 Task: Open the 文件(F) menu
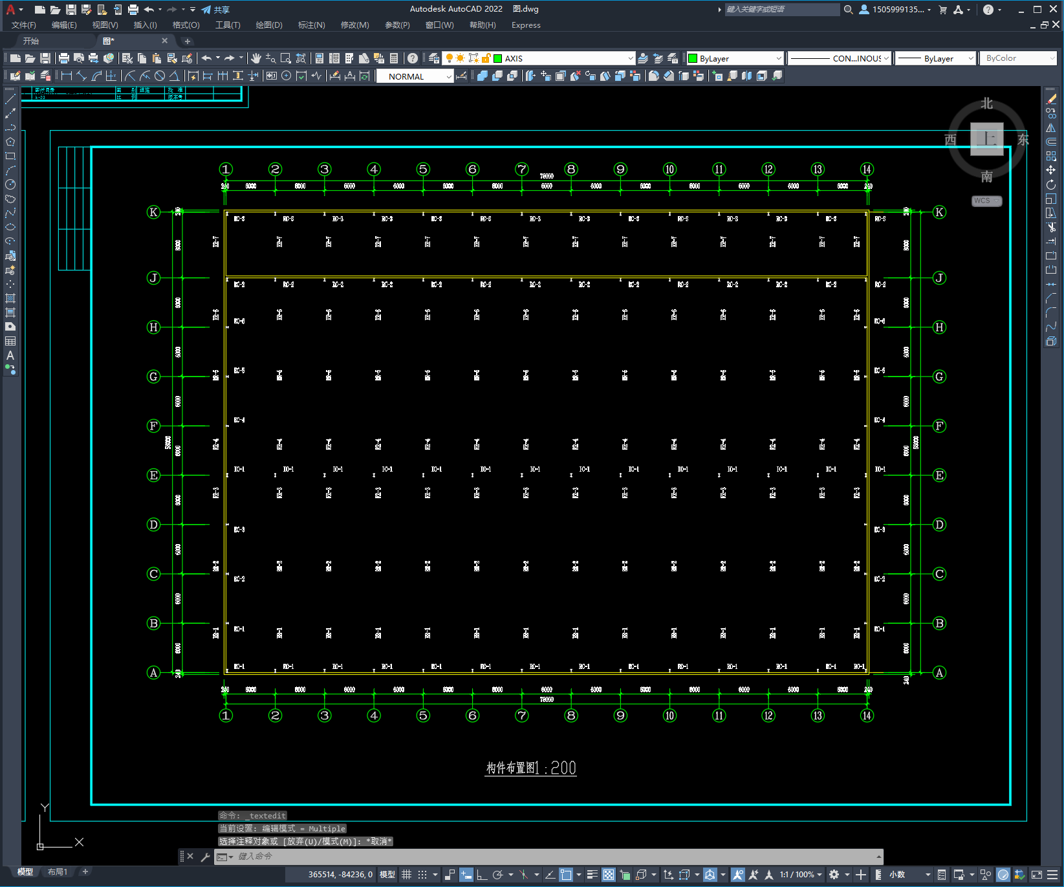pos(24,25)
